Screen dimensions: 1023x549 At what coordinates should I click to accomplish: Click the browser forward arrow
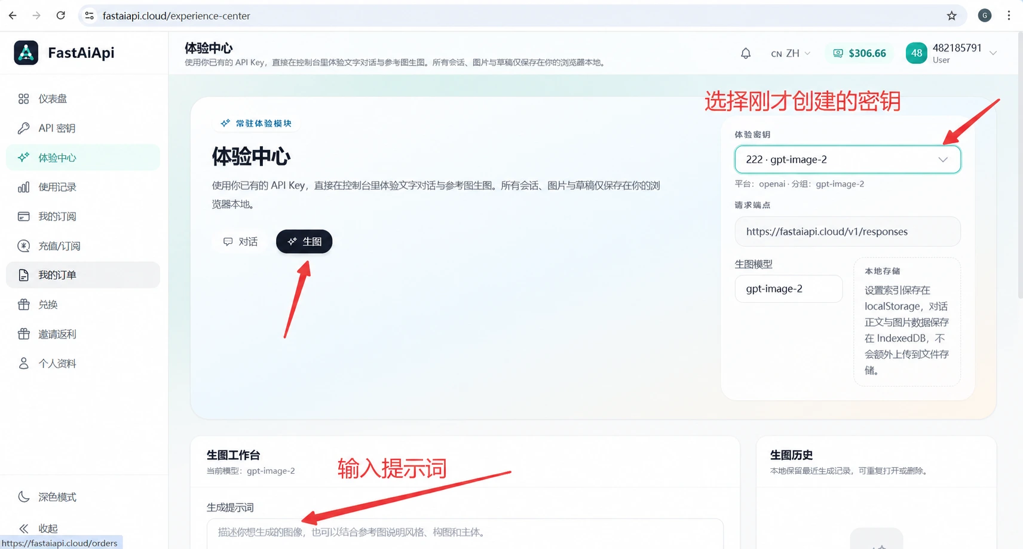coord(36,16)
